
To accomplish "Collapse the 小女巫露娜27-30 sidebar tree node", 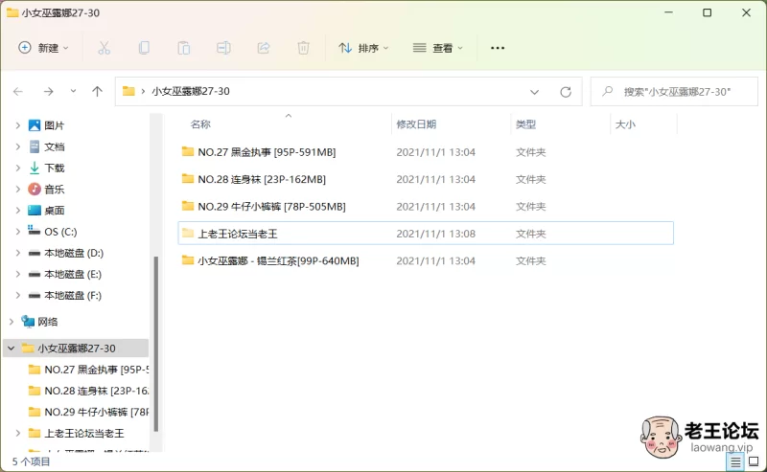I will click(11, 348).
